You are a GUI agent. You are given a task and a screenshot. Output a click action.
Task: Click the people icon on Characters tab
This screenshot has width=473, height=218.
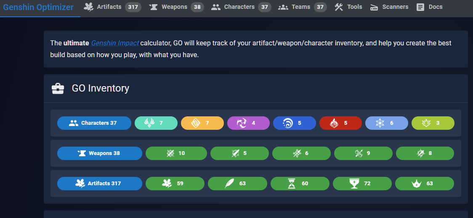tap(216, 7)
